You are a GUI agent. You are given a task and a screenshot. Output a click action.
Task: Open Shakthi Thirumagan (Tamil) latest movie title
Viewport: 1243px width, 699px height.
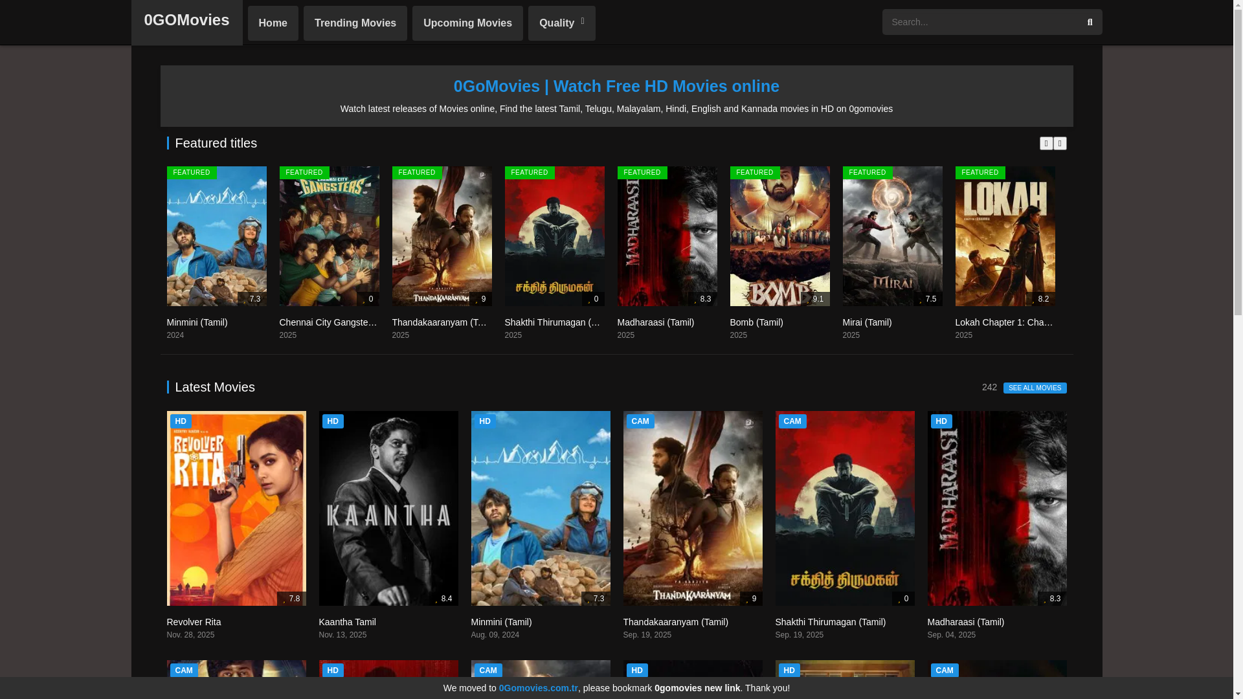[x=830, y=622]
